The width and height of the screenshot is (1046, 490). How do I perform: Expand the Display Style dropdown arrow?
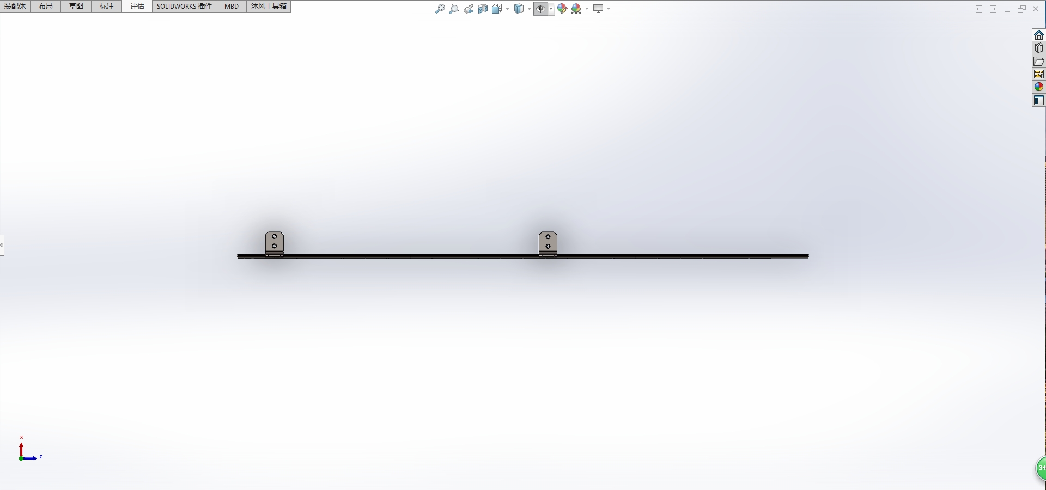click(529, 9)
